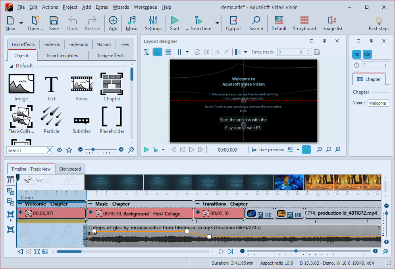Expand the Welcome Flexi-Collage with plus button

(x=21, y=212)
